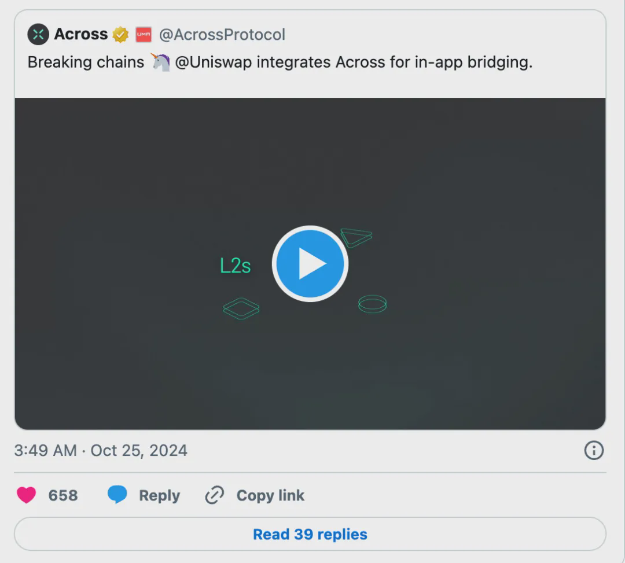Viewport: 625px width, 563px height.
Task: Play the embedded tweet video
Action: tap(310, 264)
